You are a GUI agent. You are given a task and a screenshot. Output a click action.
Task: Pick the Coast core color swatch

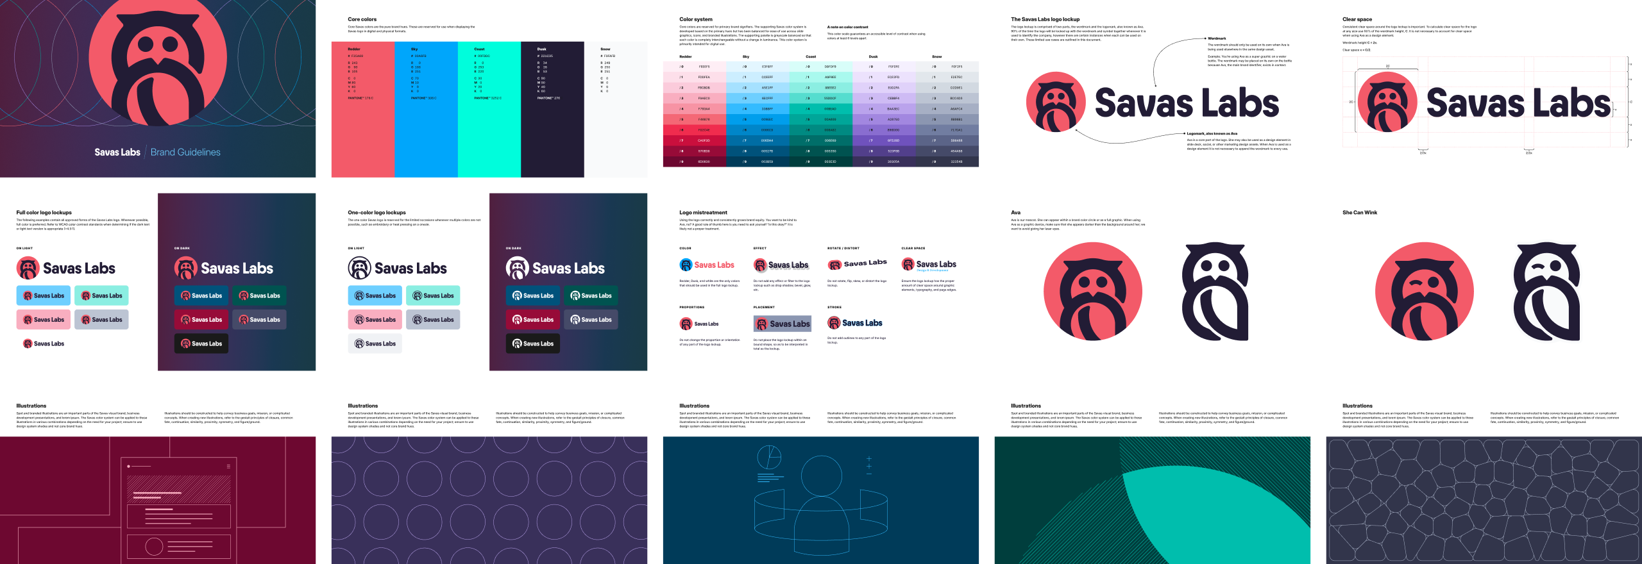coord(489,109)
